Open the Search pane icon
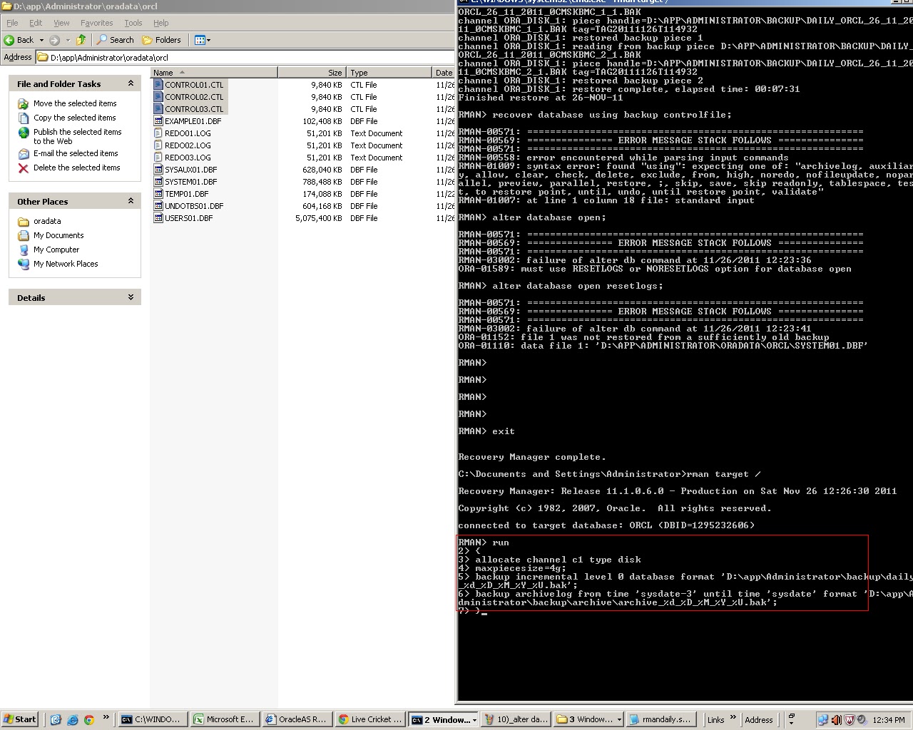 [101, 40]
